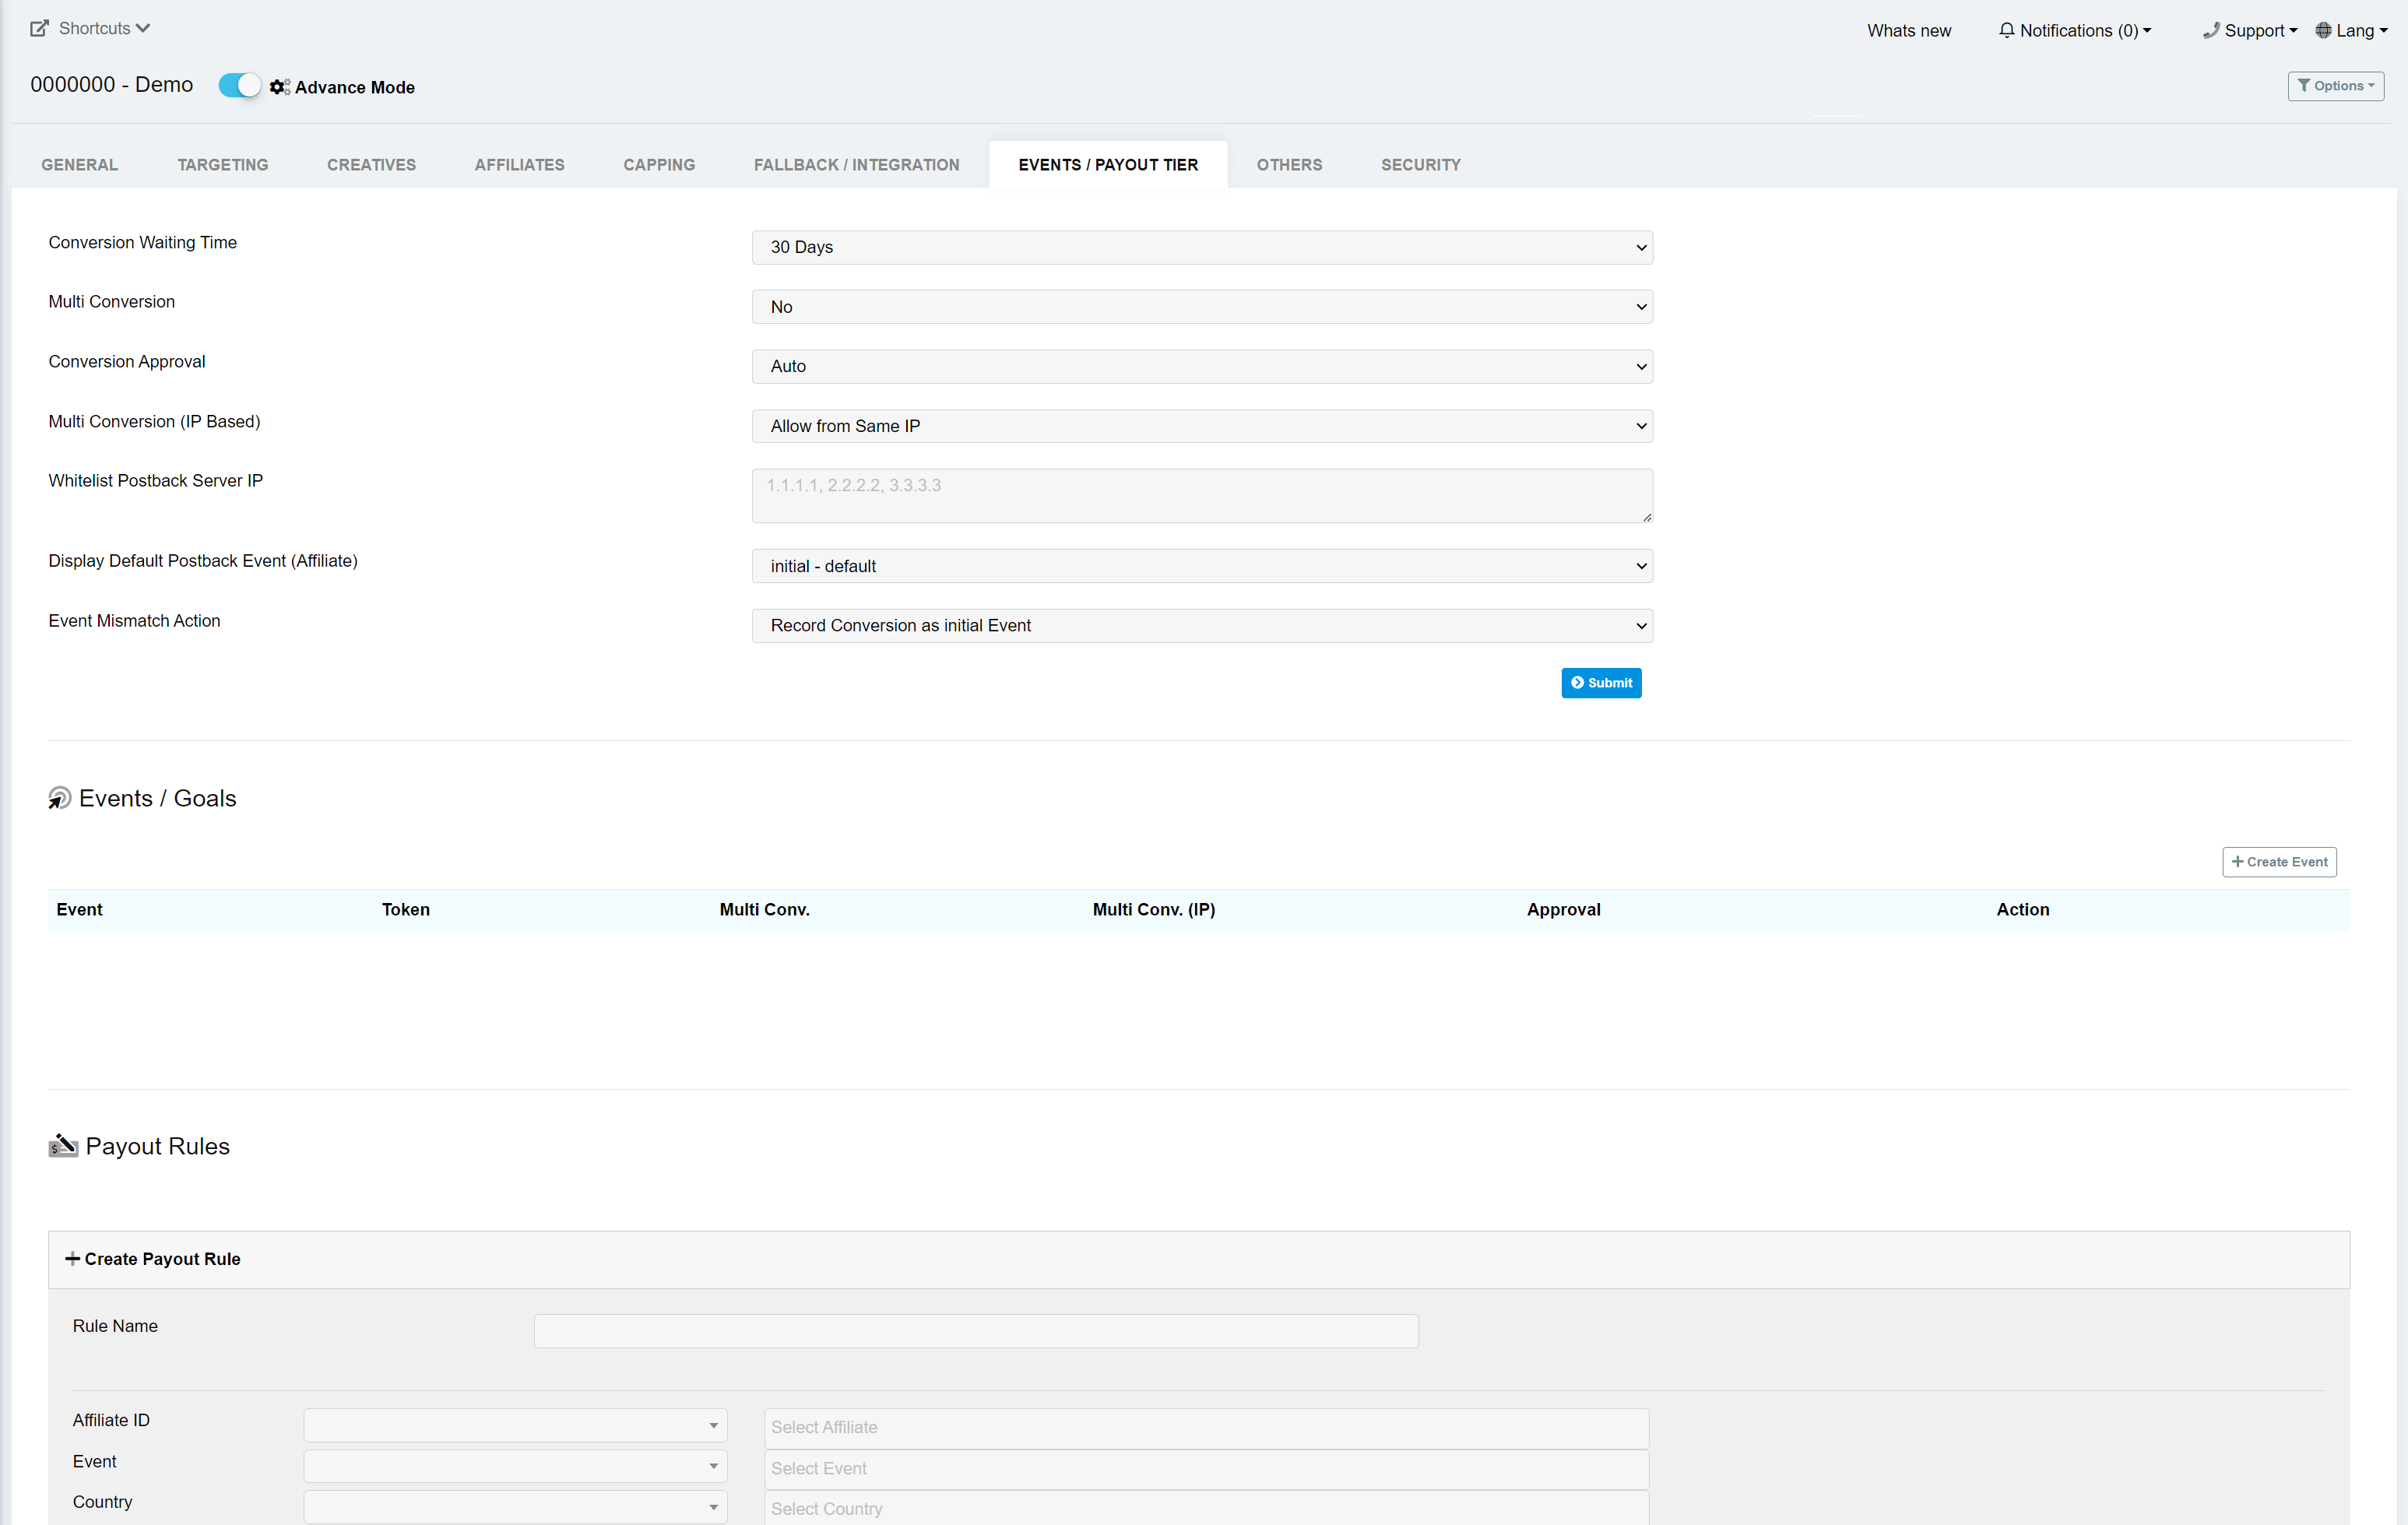Switch to the TARGETING tab
This screenshot has width=2408, height=1525.
click(223, 165)
